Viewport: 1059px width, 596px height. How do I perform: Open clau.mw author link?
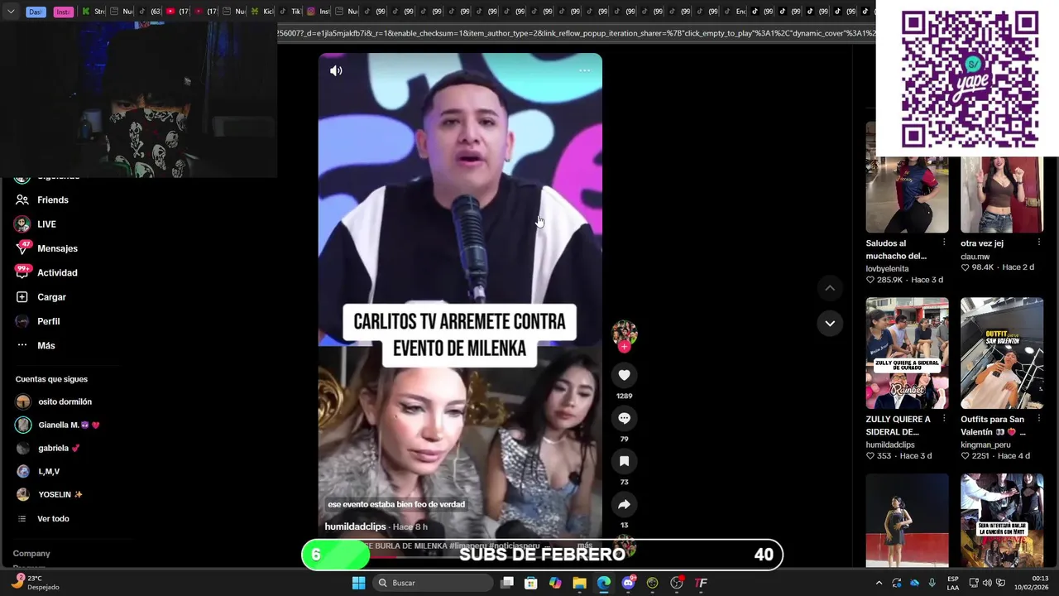(975, 257)
